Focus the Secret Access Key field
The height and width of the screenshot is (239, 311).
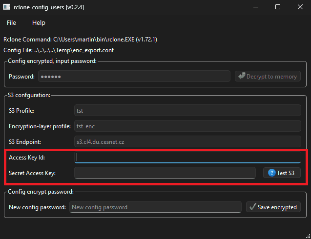click(x=165, y=173)
